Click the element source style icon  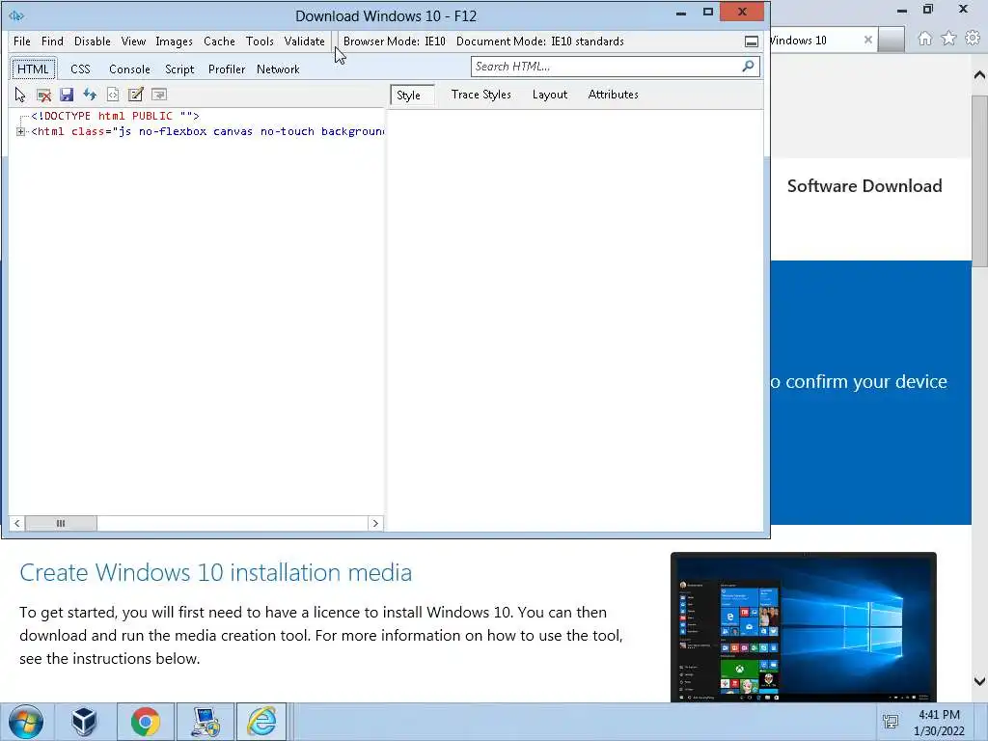click(x=113, y=95)
